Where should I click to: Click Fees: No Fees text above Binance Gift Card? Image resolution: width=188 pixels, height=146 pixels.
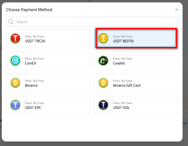(x=123, y=81)
